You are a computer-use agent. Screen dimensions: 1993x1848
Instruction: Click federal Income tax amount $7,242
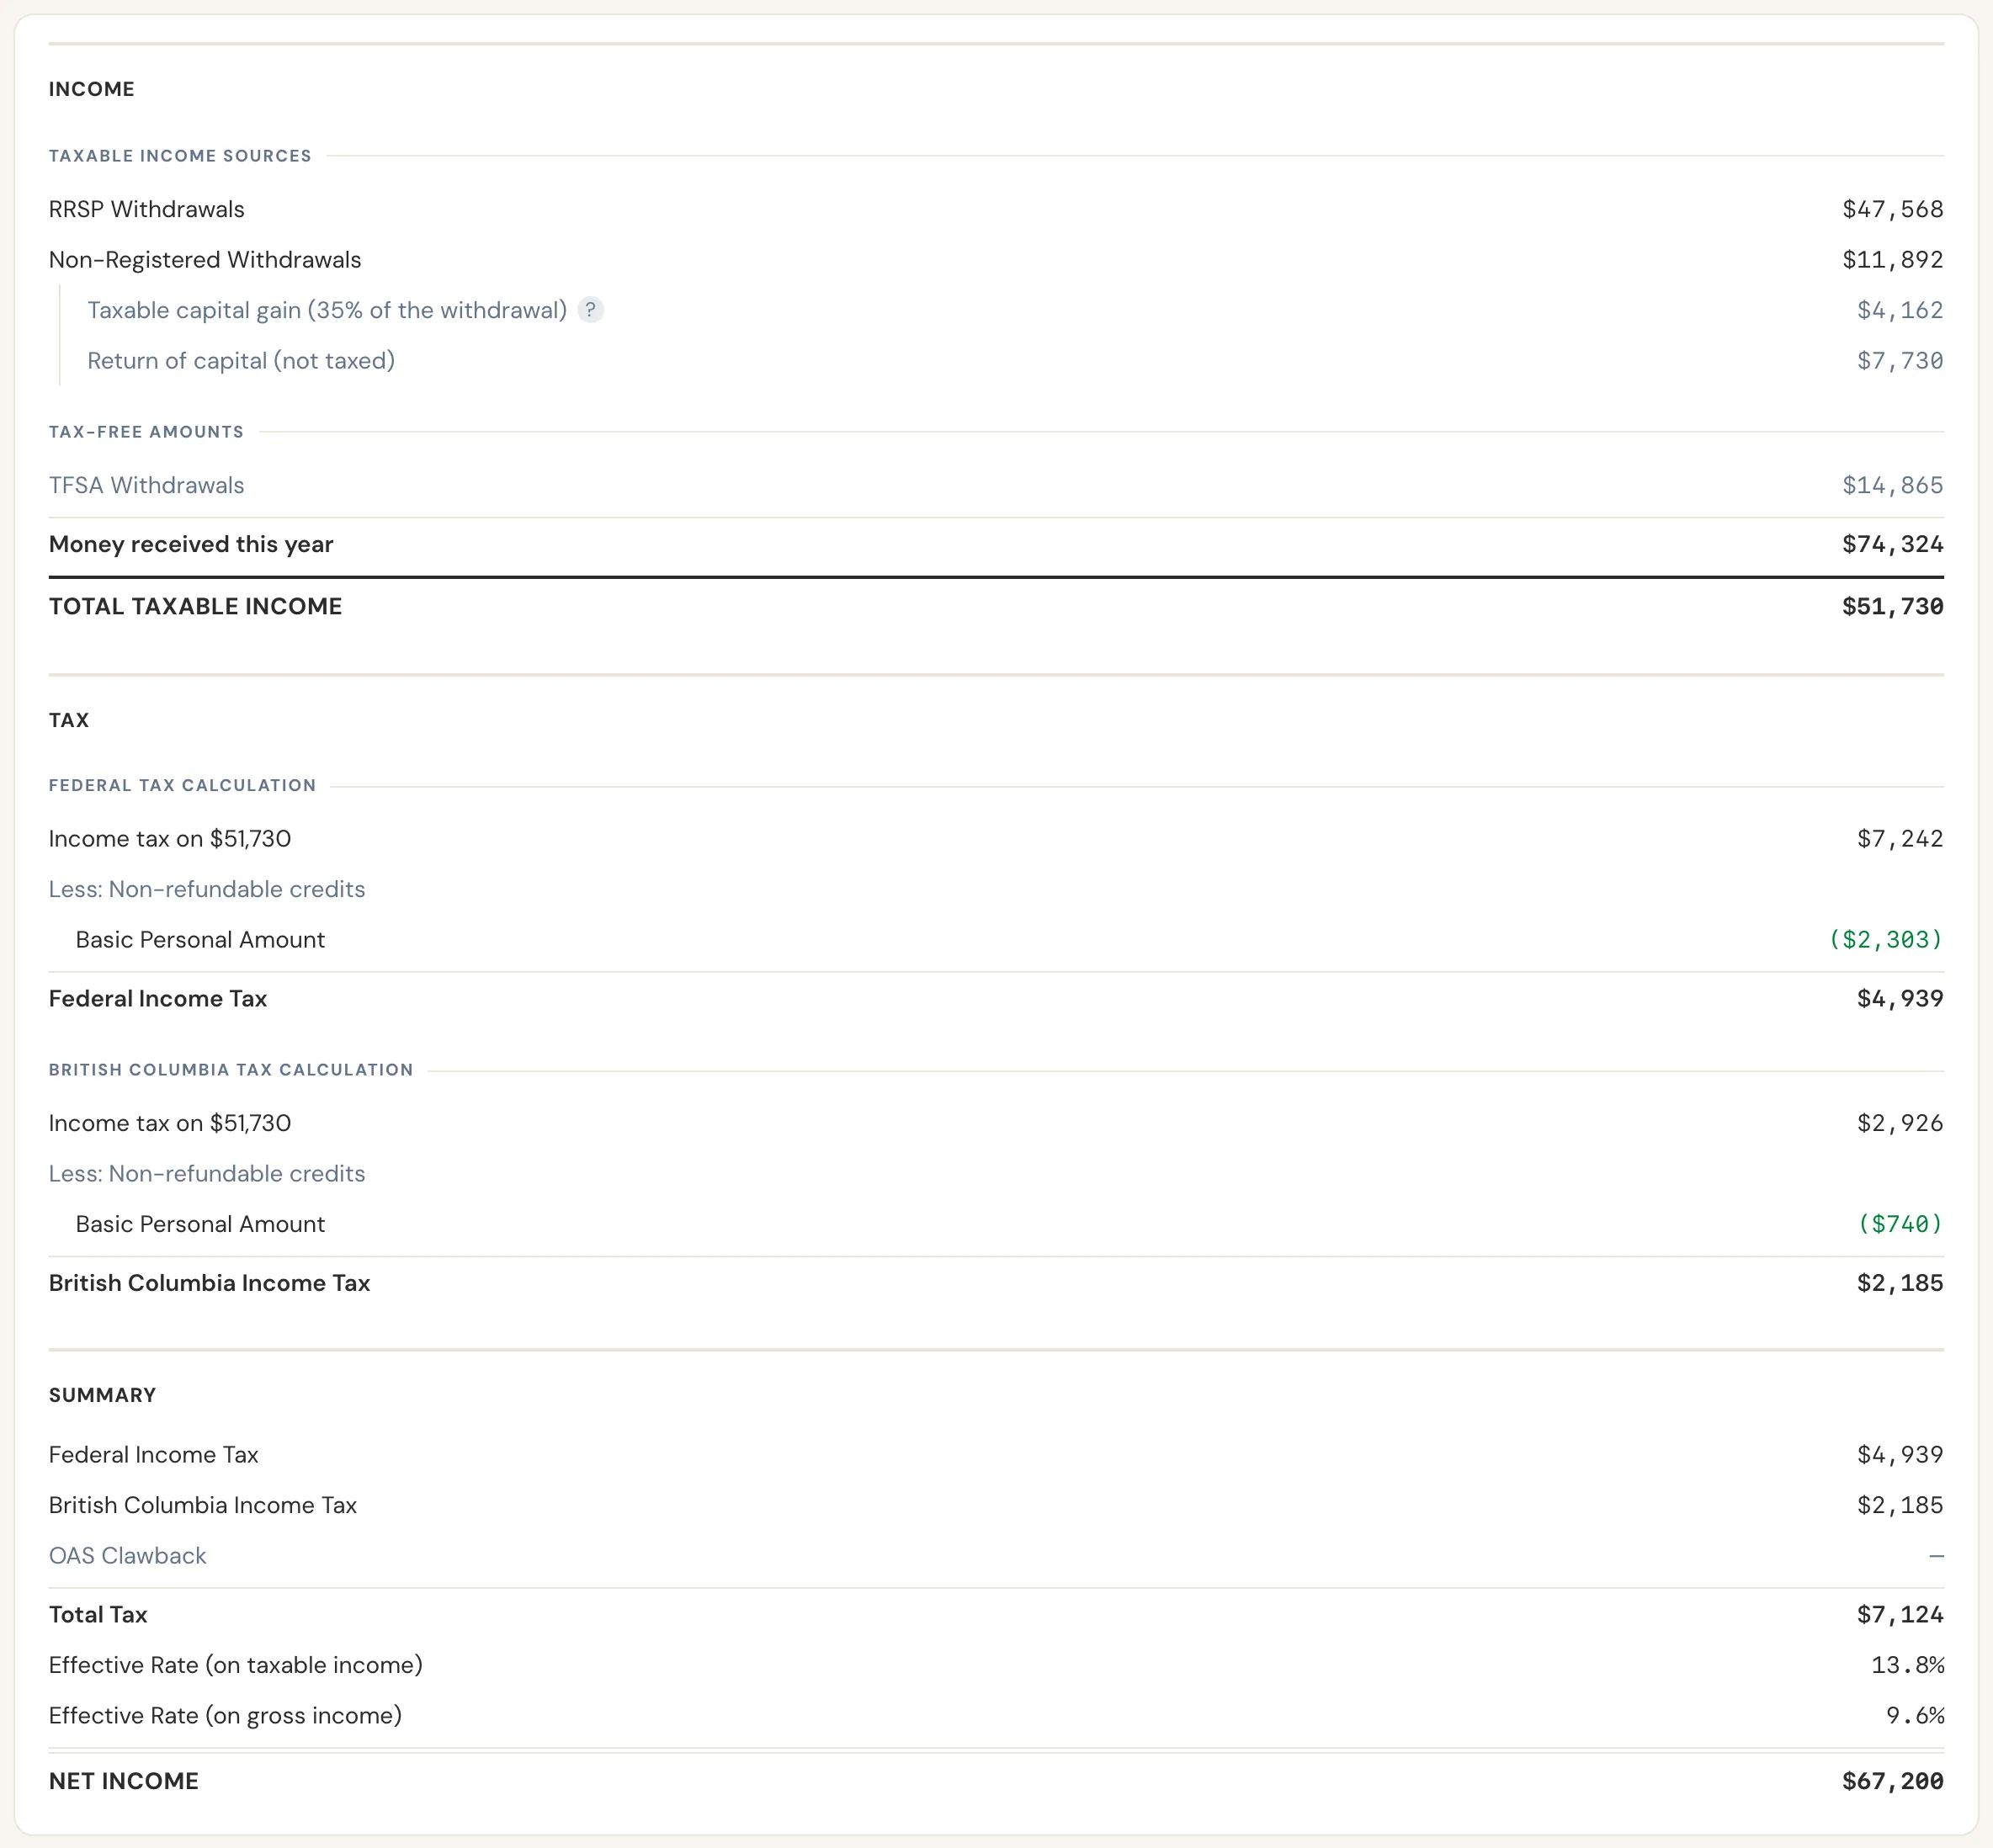(1900, 839)
